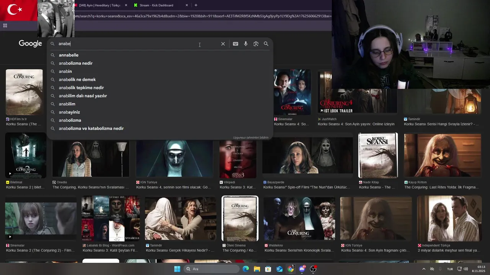
Task: Switch to the Hereditary YouTube tab
Action: coord(99,5)
